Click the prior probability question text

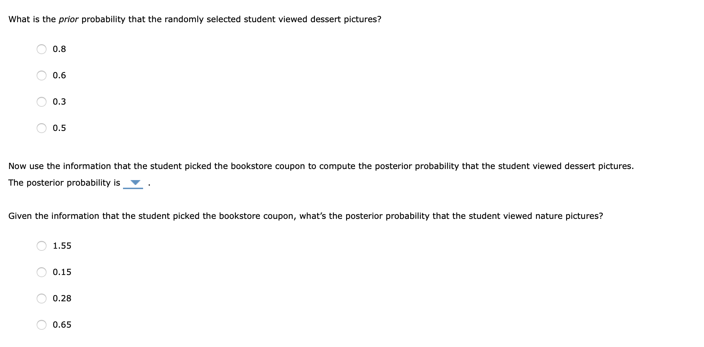pos(195,19)
